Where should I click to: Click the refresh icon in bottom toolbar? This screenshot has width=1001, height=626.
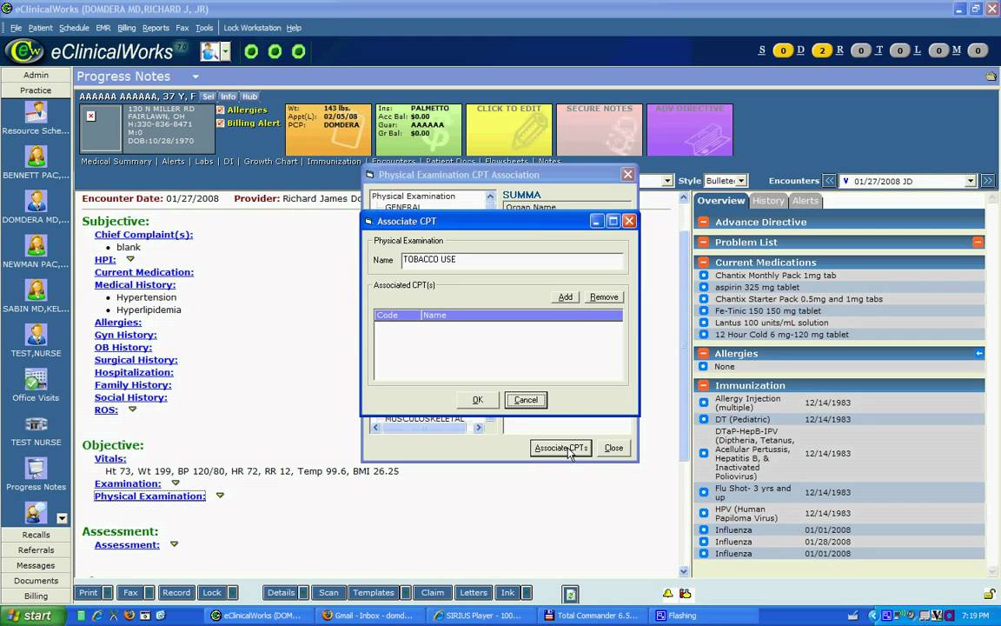(571, 595)
